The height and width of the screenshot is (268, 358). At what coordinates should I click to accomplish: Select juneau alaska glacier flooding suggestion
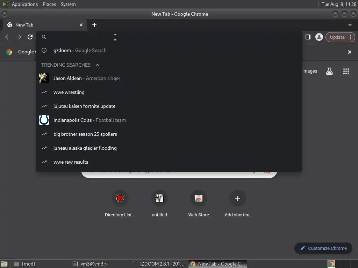(x=169, y=148)
